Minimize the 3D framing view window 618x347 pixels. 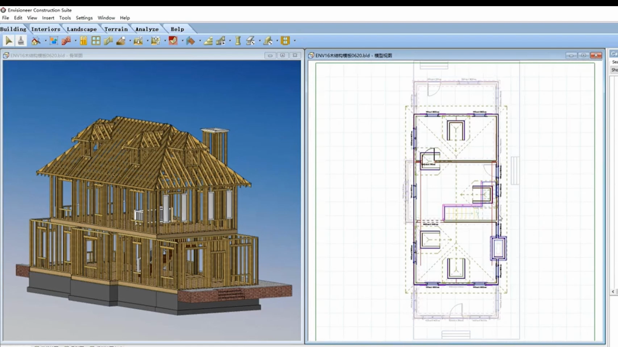[x=270, y=56]
